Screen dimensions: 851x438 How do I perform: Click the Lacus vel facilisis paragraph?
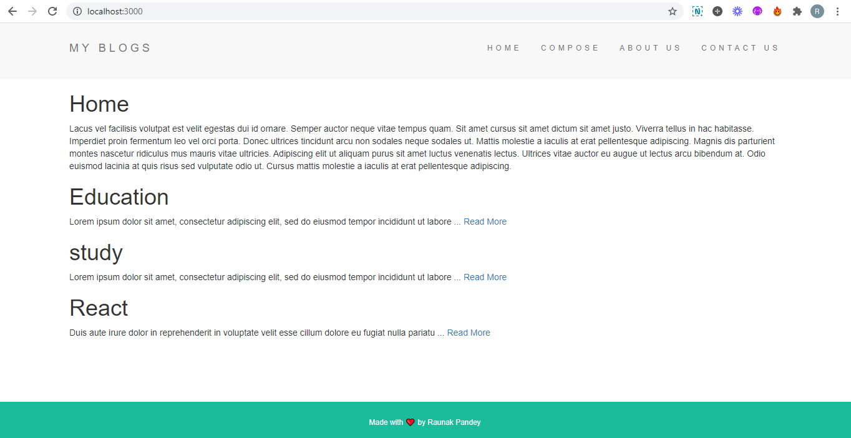point(422,147)
